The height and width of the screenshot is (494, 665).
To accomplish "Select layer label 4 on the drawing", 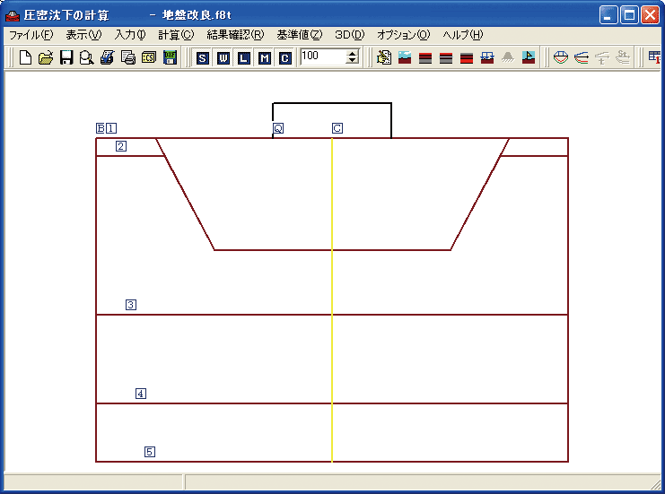I will click(x=141, y=394).
